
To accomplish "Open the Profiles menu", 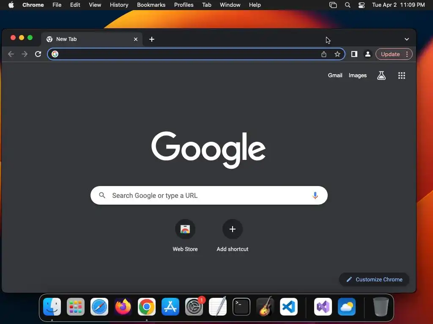I will click(x=184, y=5).
